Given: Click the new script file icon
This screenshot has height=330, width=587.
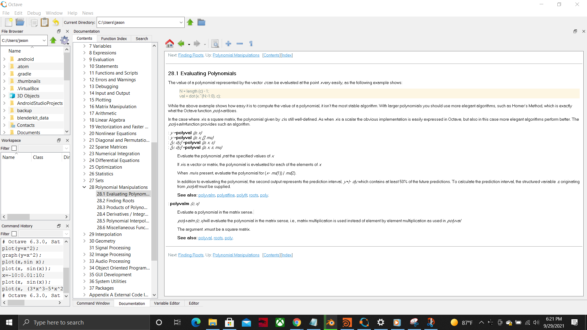Looking at the screenshot, I should (9, 22).
